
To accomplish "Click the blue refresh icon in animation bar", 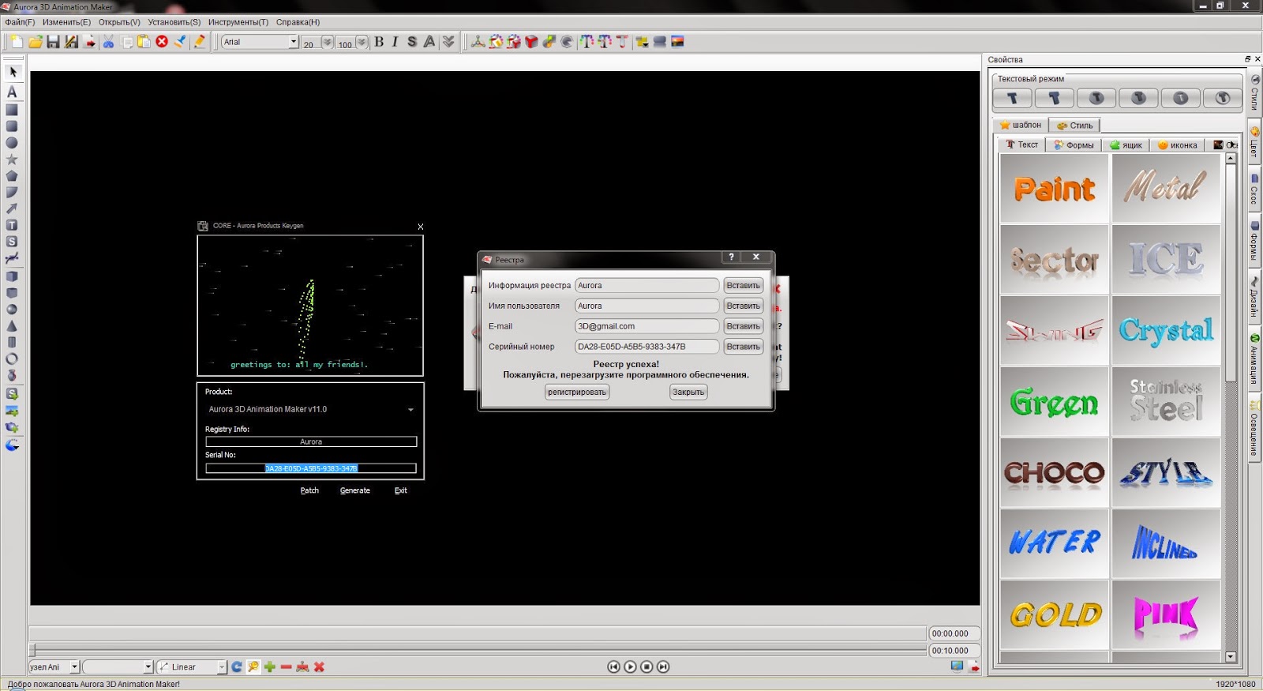I will (237, 667).
